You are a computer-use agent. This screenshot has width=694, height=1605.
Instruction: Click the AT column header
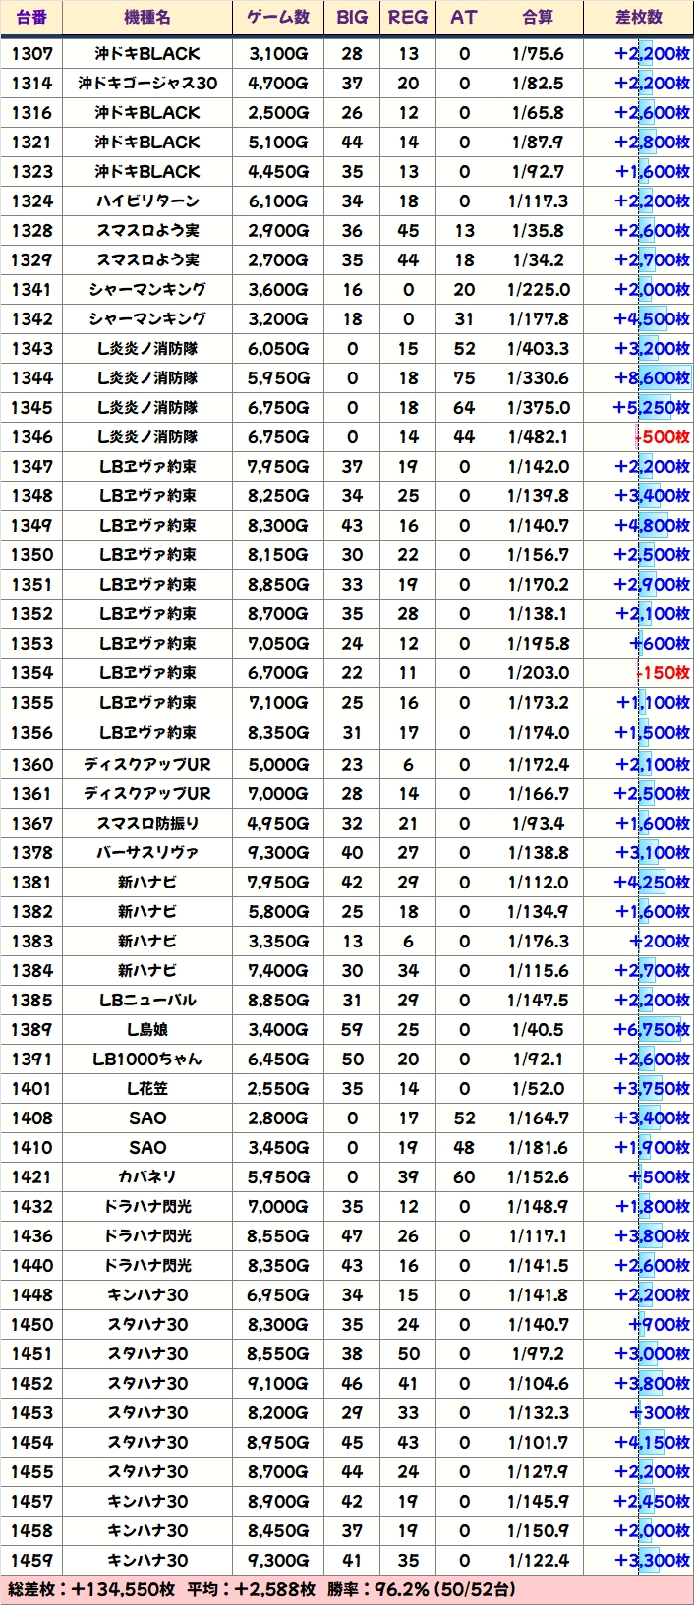(464, 18)
